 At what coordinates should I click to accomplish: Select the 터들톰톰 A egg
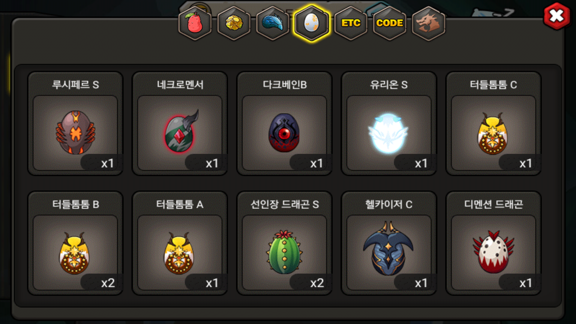(180, 243)
